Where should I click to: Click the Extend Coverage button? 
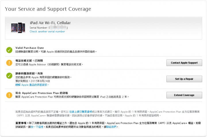pyautogui.click(x=184, y=95)
